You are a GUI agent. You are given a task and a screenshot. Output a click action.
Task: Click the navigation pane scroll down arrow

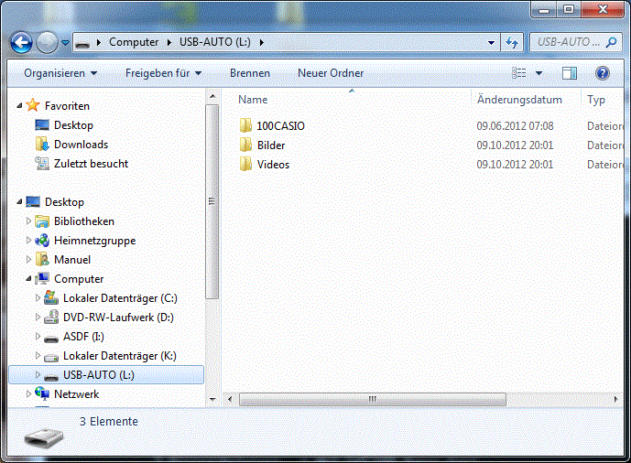pyautogui.click(x=212, y=399)
